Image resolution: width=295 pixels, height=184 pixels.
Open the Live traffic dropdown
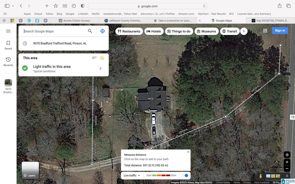pos(132,175)
